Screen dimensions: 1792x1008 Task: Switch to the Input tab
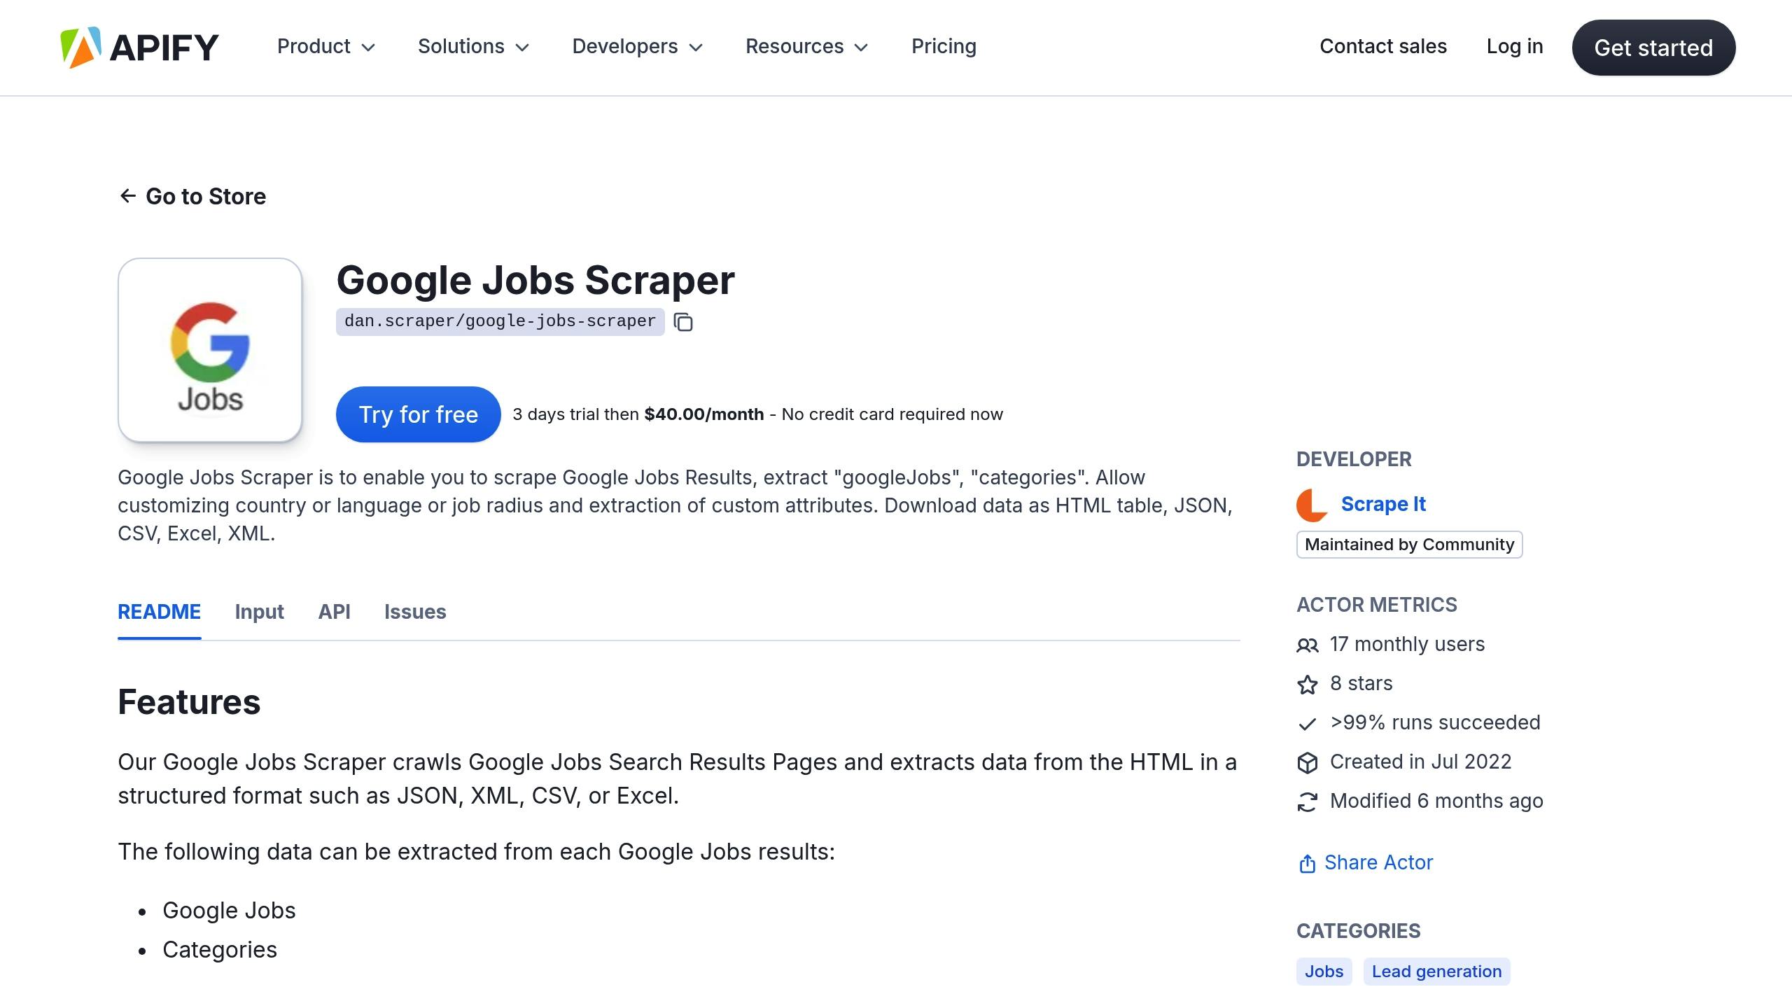[258, 612]
